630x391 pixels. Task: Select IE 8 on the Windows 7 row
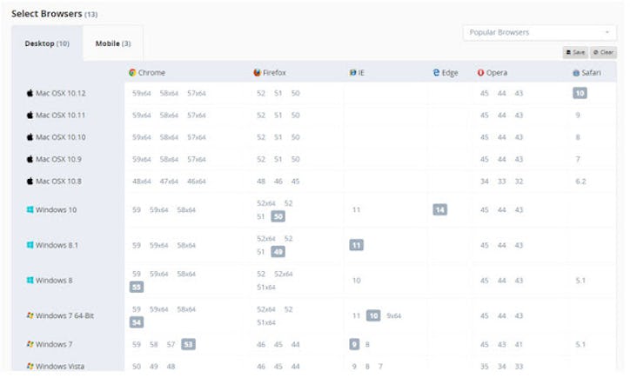(x=367, y=344)
